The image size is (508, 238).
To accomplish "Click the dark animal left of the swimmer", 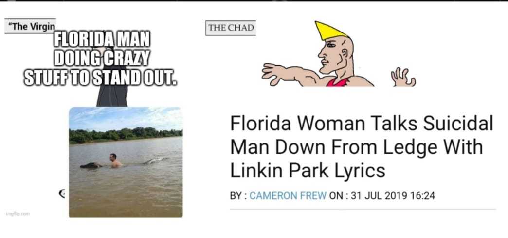I will (91, 165).
